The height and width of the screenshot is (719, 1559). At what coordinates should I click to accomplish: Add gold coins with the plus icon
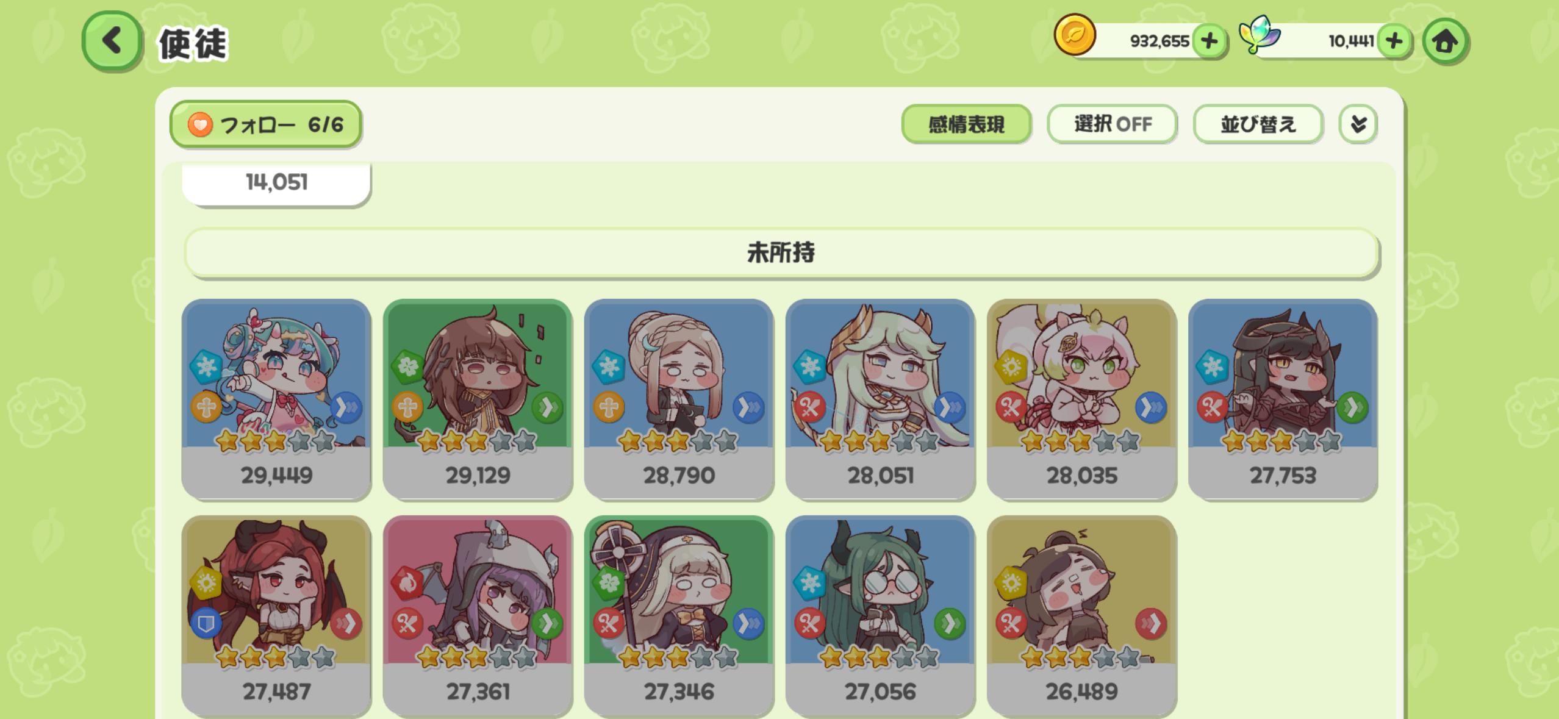coord(1209,41)
